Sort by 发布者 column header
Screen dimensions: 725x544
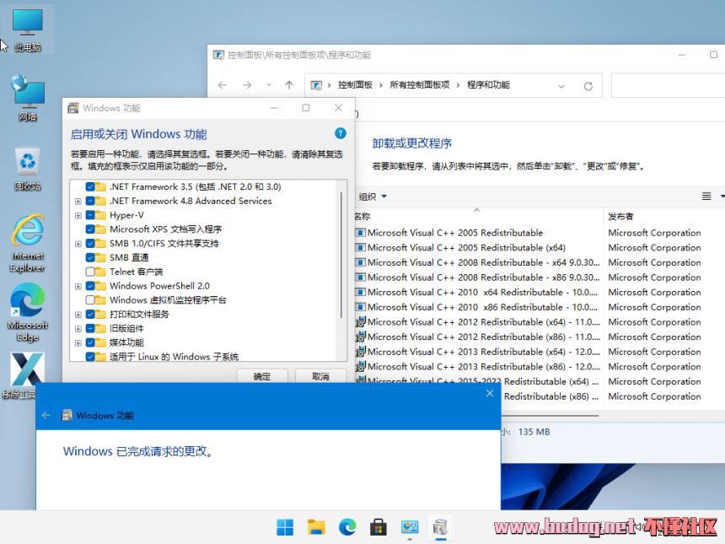pos(620,216)
